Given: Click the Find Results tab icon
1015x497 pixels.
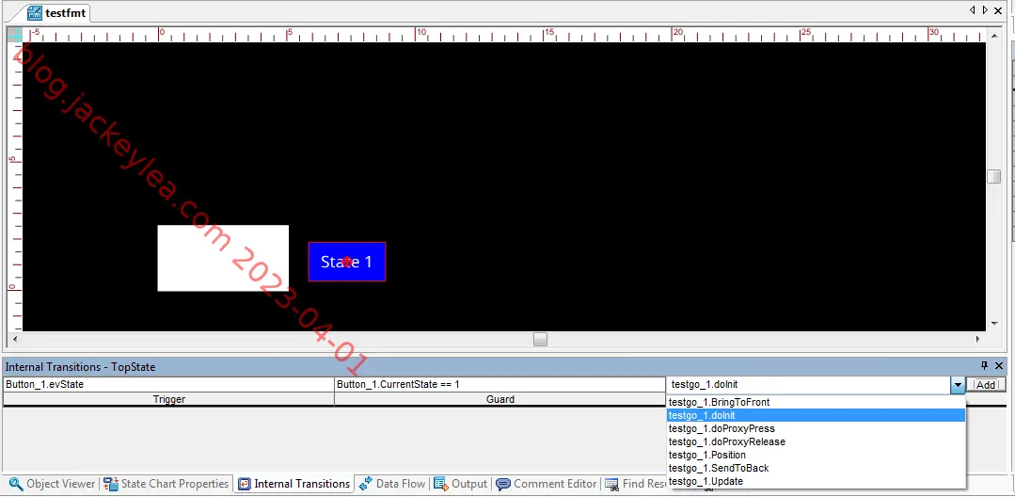Looking at the screenshot, I should coord(611,484).
